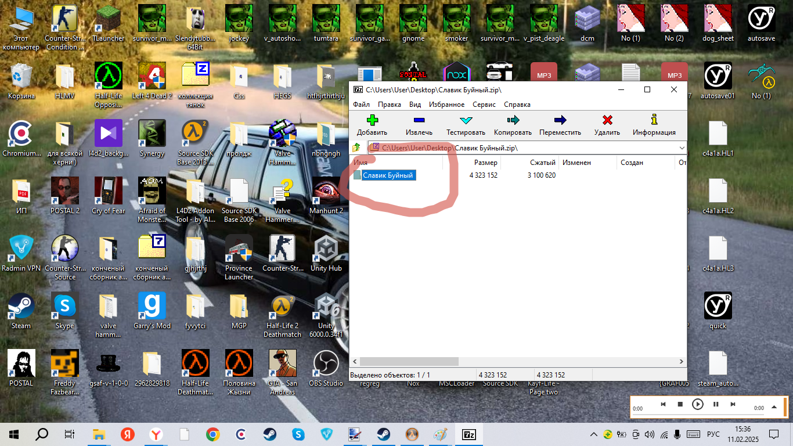
Task: Open Windows taskbar search
Action: pyautogui.click(x=42, y=434)
